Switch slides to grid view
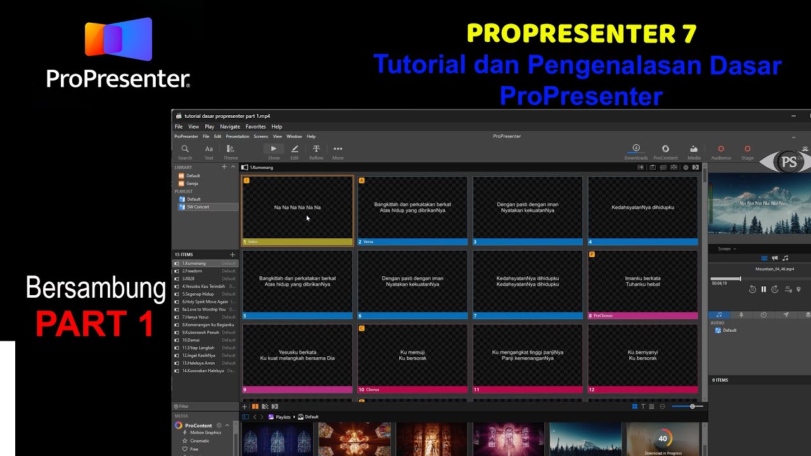Screen dimensions: 811x456 tap(635, 407)
